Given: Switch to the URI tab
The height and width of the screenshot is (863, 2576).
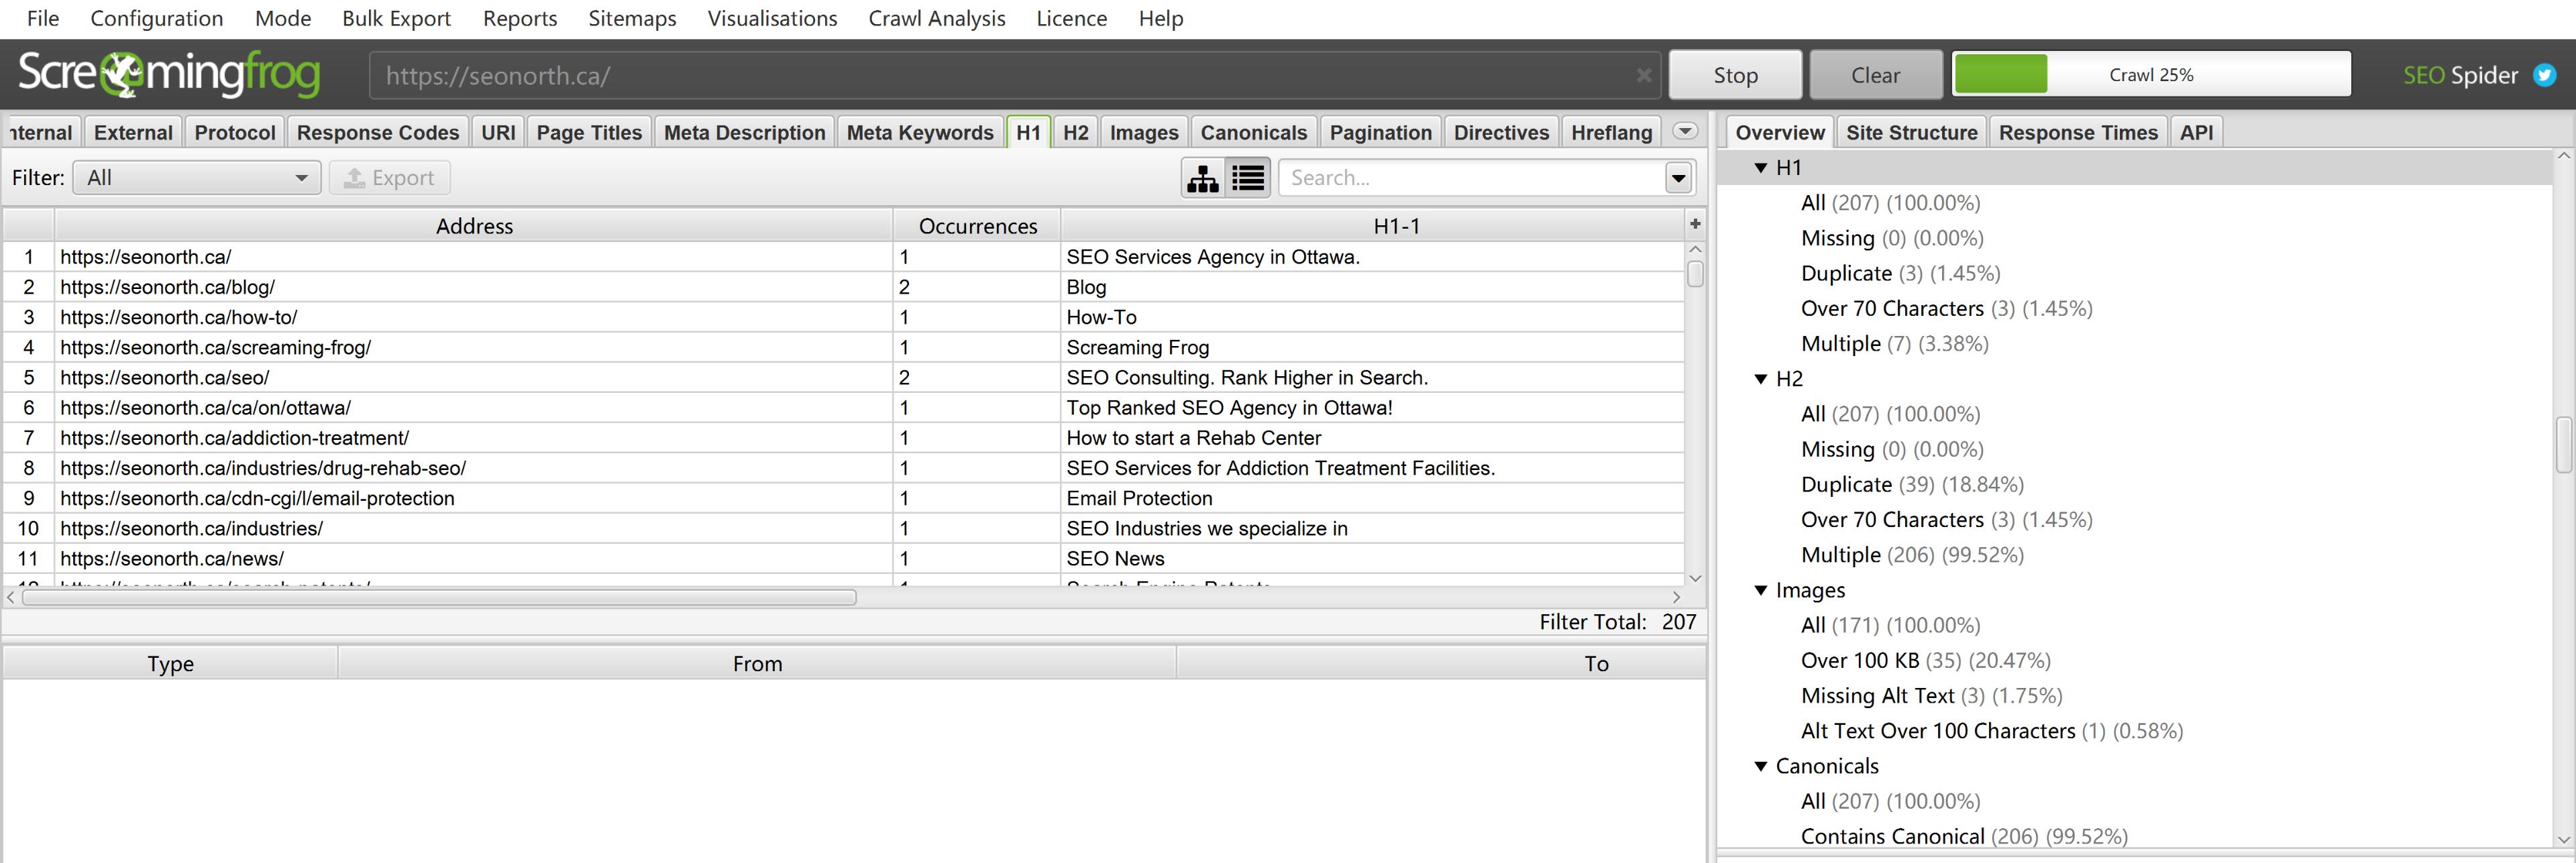Looking at the screenshot, I should pos(498,132).
